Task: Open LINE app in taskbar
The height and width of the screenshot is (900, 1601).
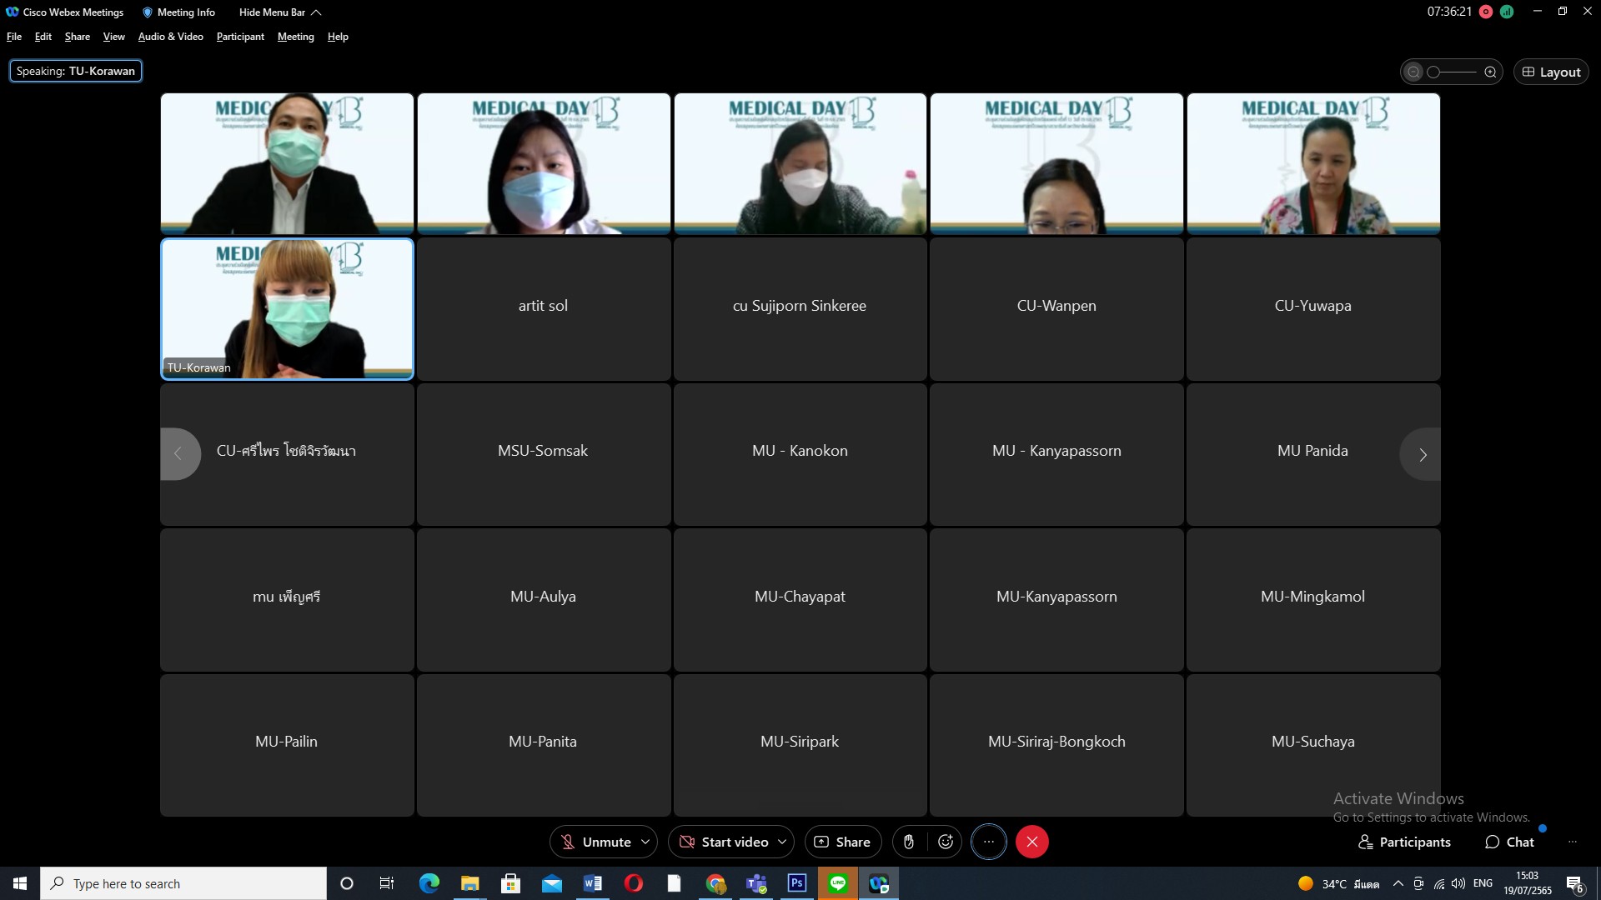Action: pos(838,883)
